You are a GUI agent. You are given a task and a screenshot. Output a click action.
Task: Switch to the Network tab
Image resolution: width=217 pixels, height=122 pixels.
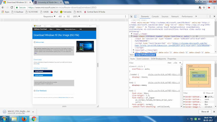[175, 17]
